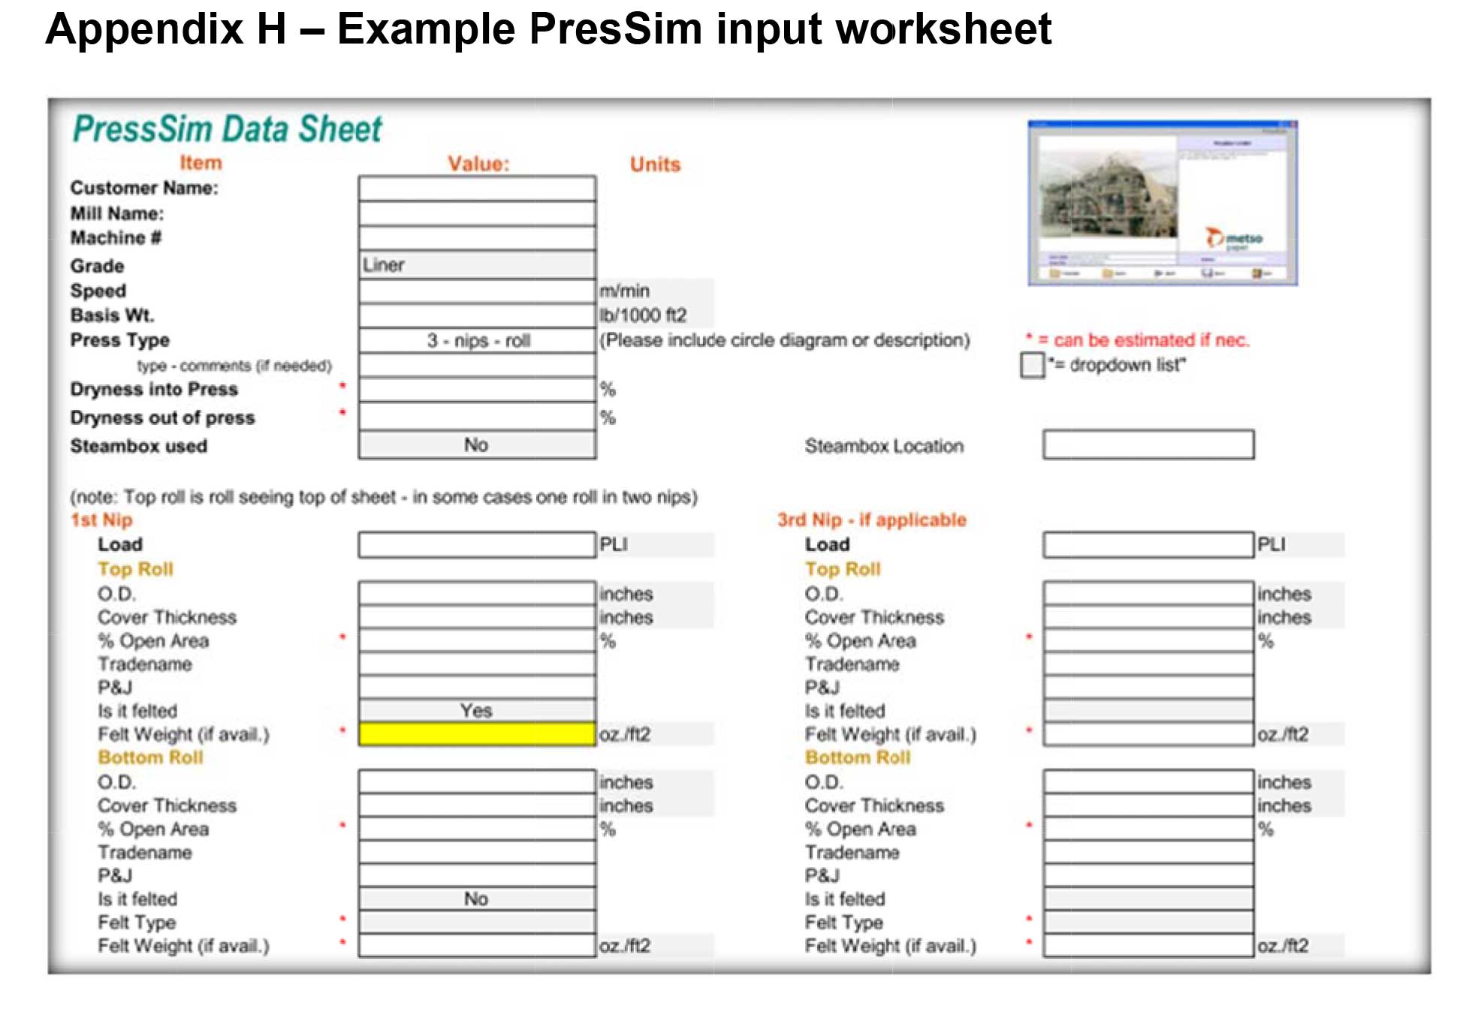Open the 1st Nip Bottom Roll Felt Type dropdown
Screen dimensions: 1463x1015
pos(477,922)
